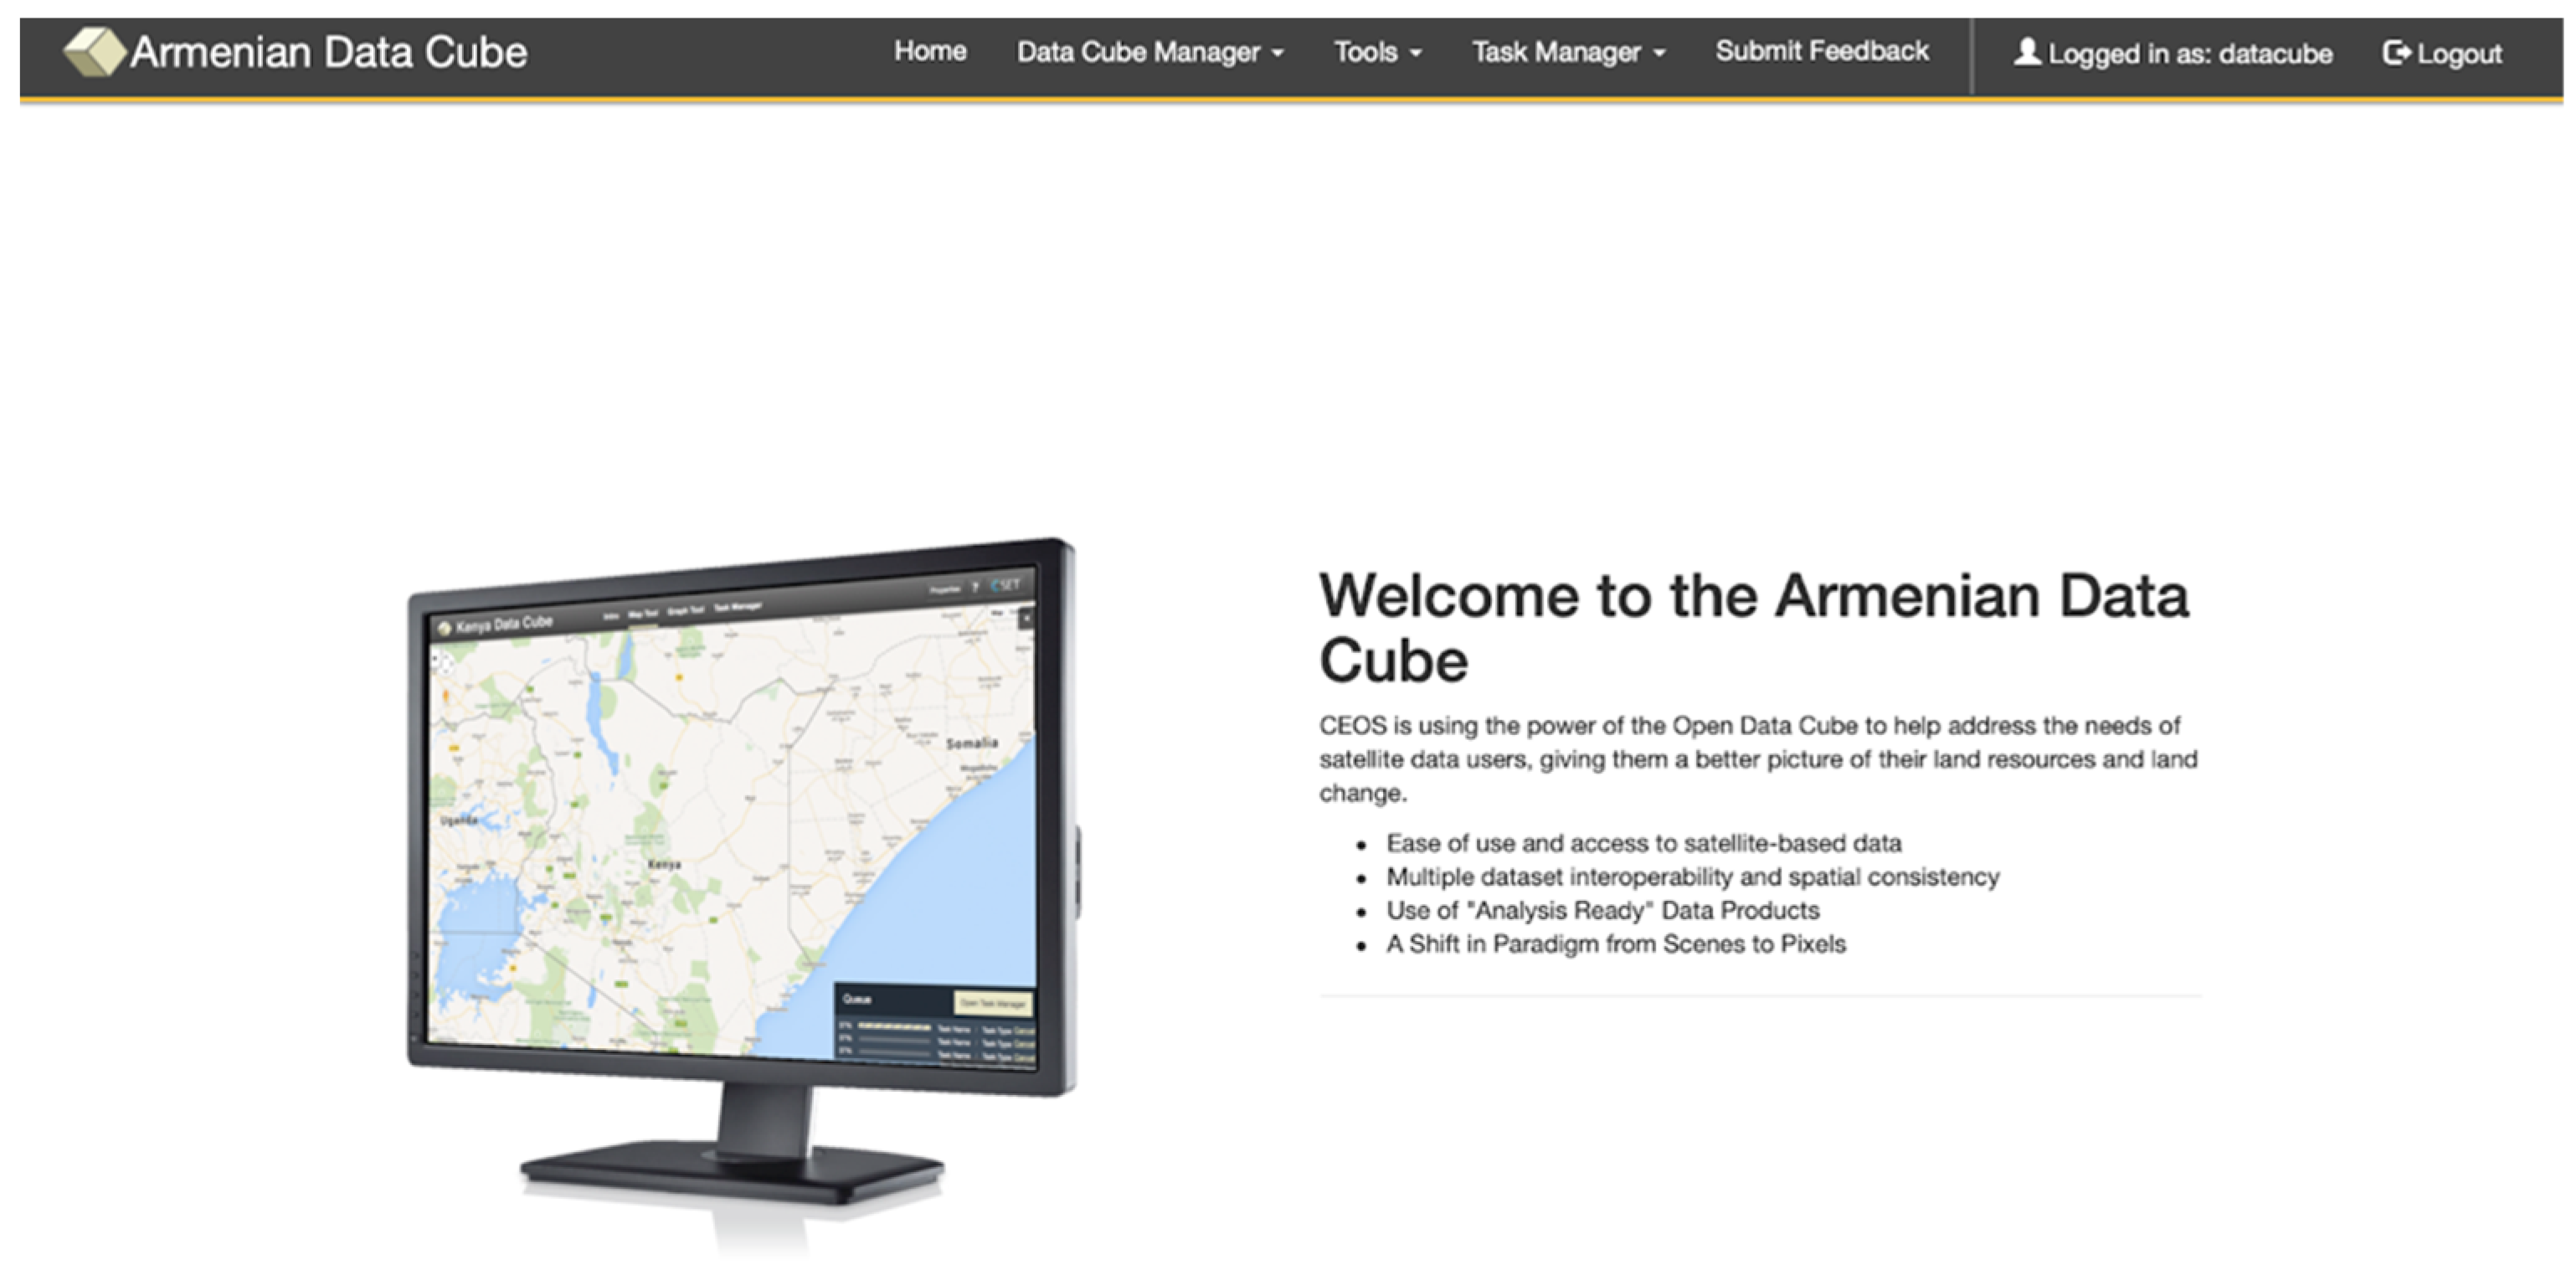This screenshot has width=2576, height=1270.
Task: Click 'Logged in as: datacube' text
Action: (x=2189, y=53)
